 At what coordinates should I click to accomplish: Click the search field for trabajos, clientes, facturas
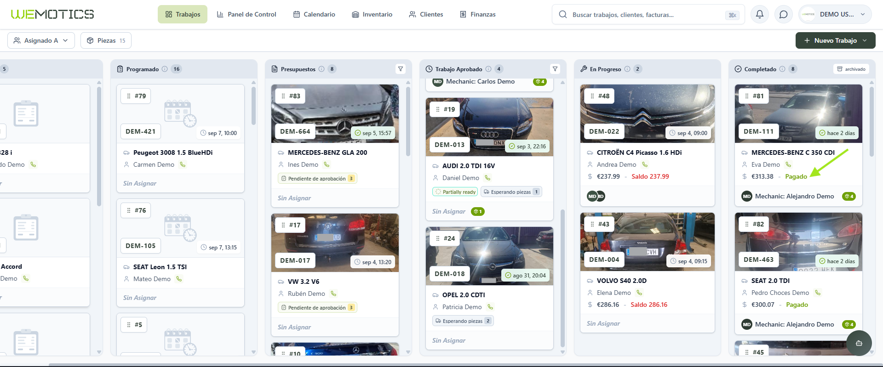(648, 15)
